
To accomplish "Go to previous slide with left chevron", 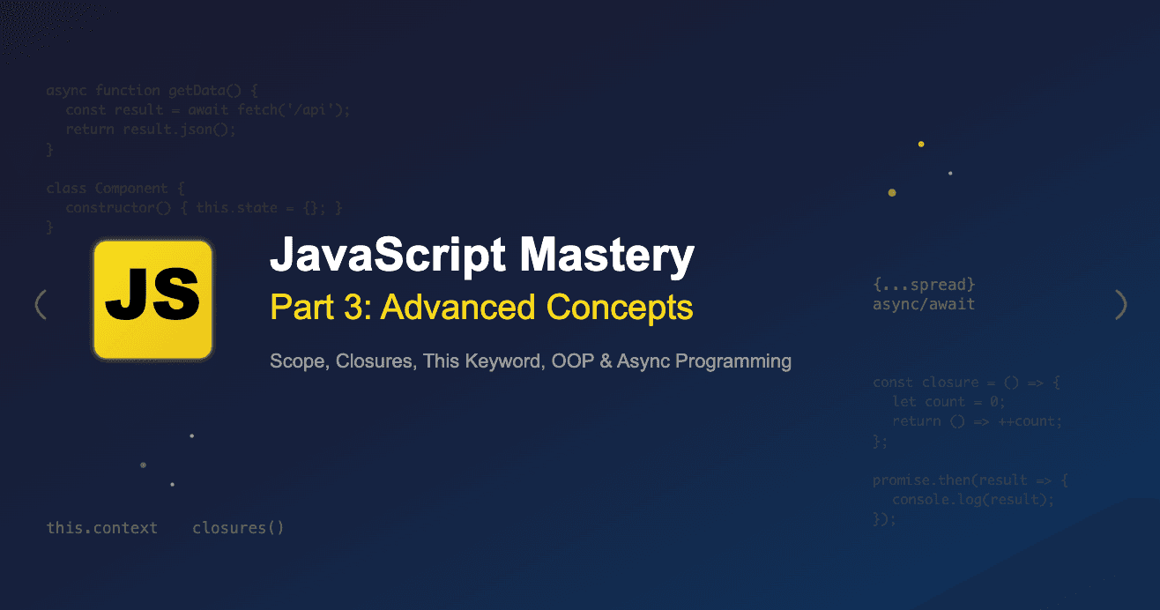I will 41,304.
